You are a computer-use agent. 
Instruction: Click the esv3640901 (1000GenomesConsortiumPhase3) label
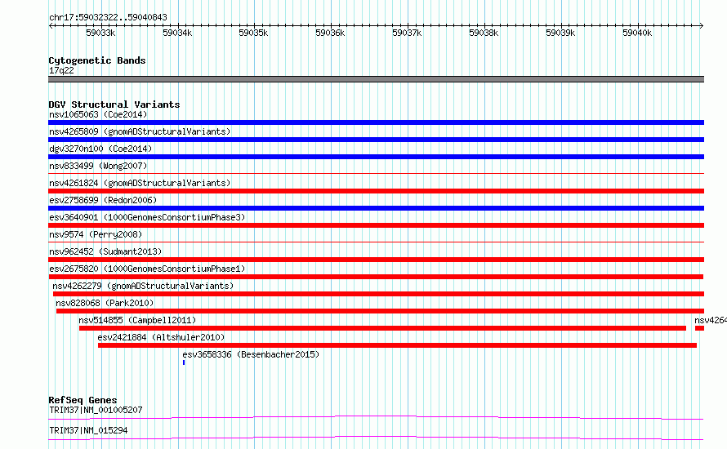[x=147, y=217]
